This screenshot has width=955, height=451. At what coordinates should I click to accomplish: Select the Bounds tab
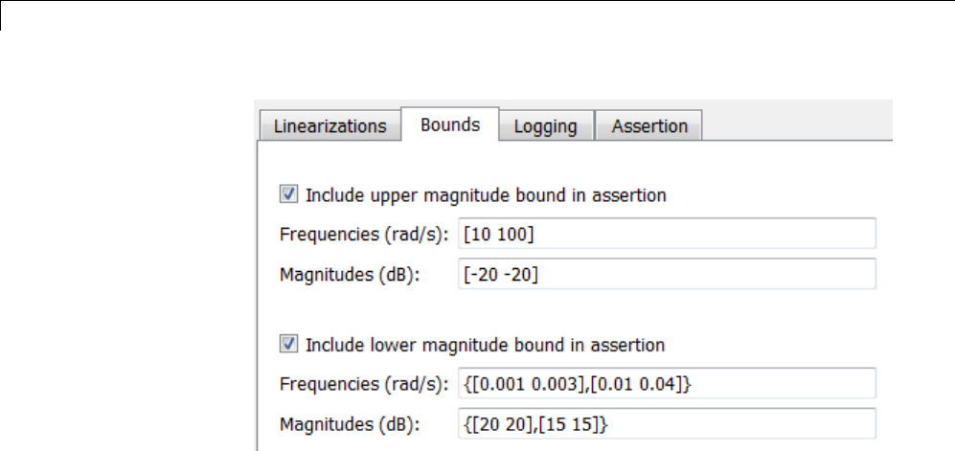coord(450,125)
